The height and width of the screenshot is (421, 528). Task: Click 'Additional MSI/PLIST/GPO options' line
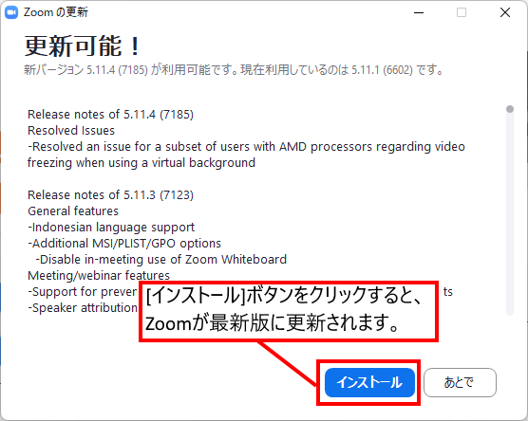(x=124, y=244)
